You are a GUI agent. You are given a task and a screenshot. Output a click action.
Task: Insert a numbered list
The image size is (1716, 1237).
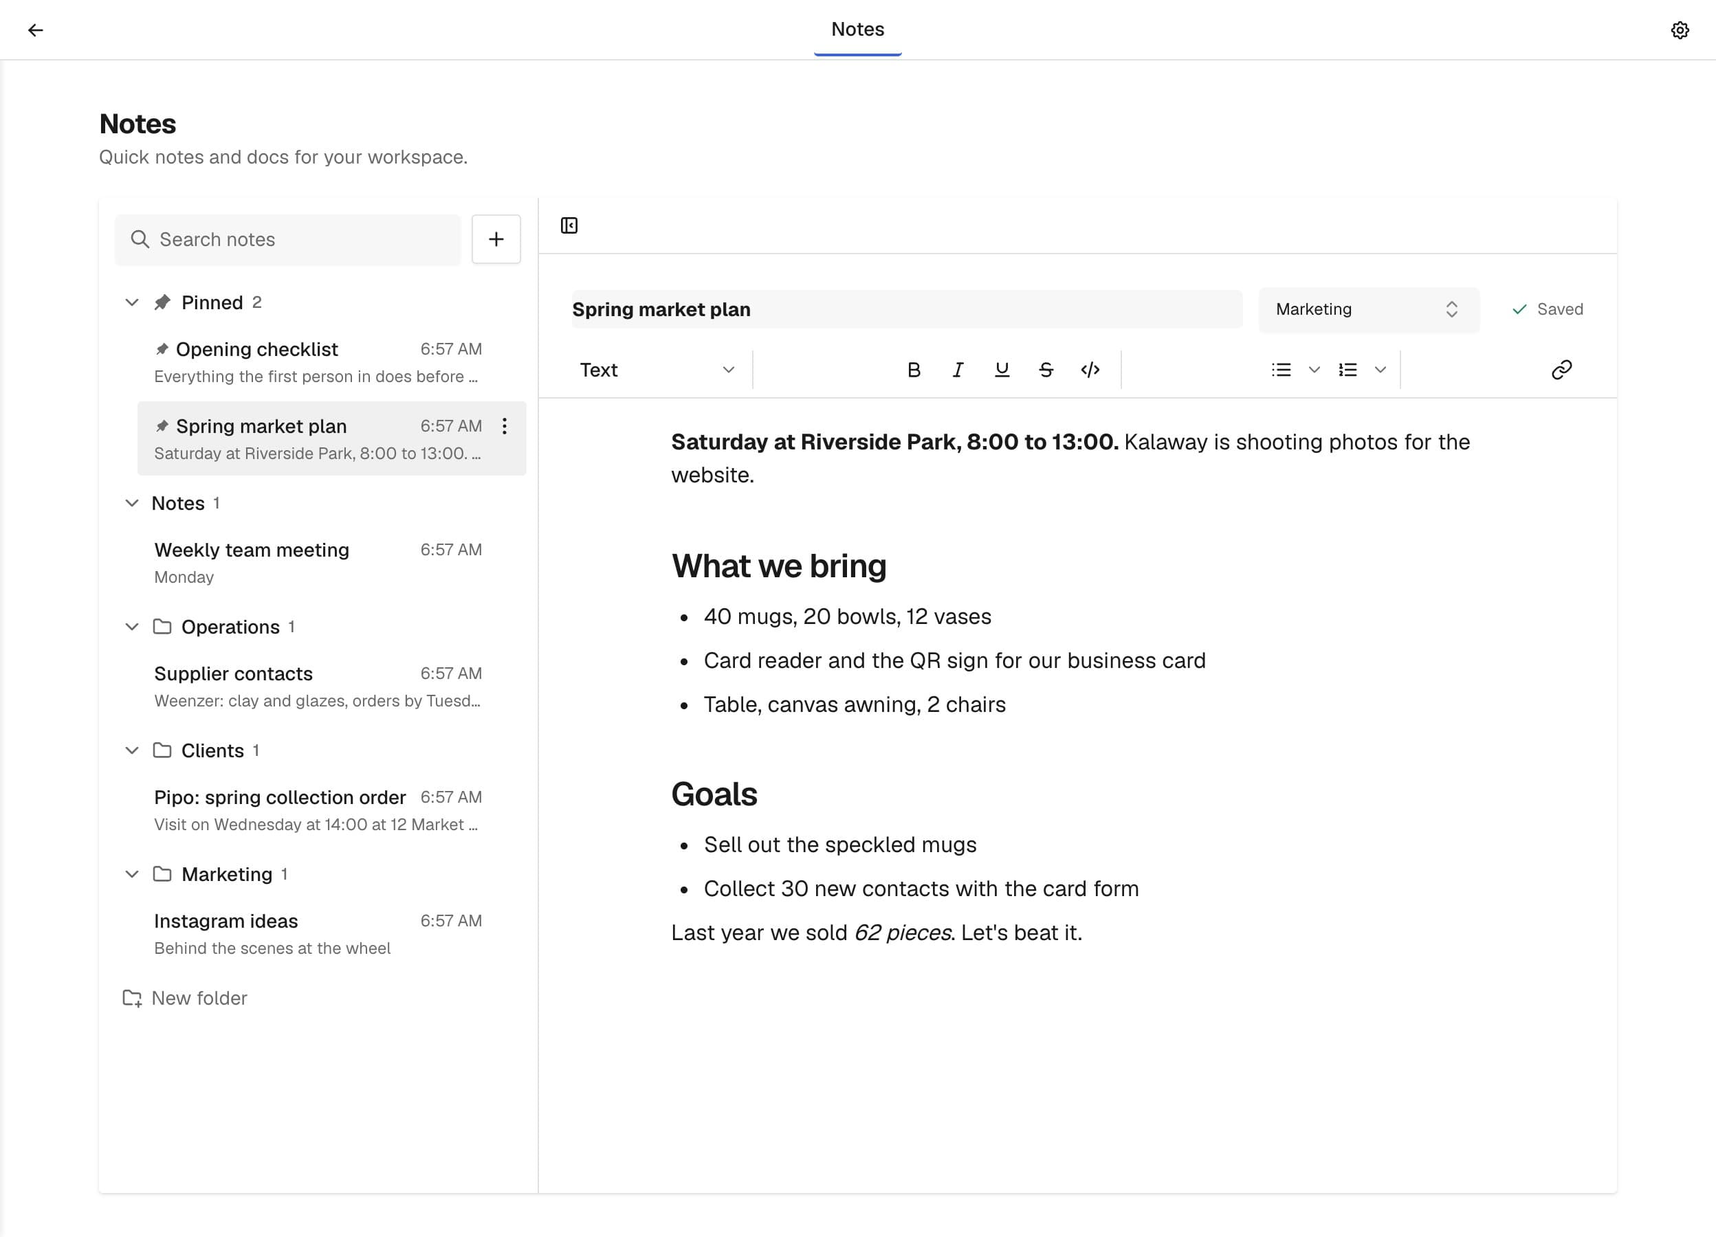coord(1347,370)
